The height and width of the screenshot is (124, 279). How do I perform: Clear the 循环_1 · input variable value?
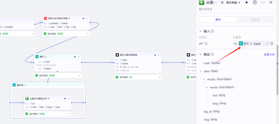pos(267,44)
